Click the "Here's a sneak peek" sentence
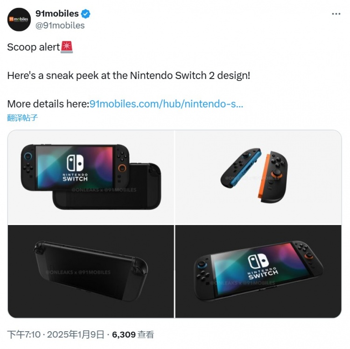The image size is (350, 349). point(128,75)
